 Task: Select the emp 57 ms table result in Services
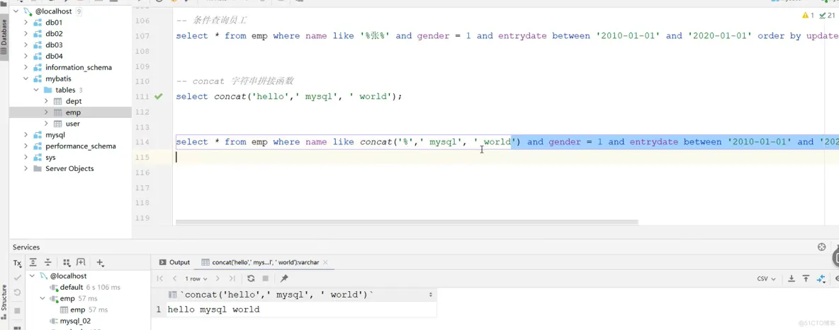point(77,310)
